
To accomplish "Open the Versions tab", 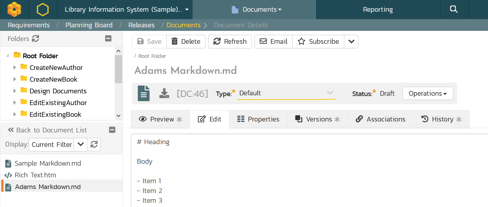I will [317, 119].
